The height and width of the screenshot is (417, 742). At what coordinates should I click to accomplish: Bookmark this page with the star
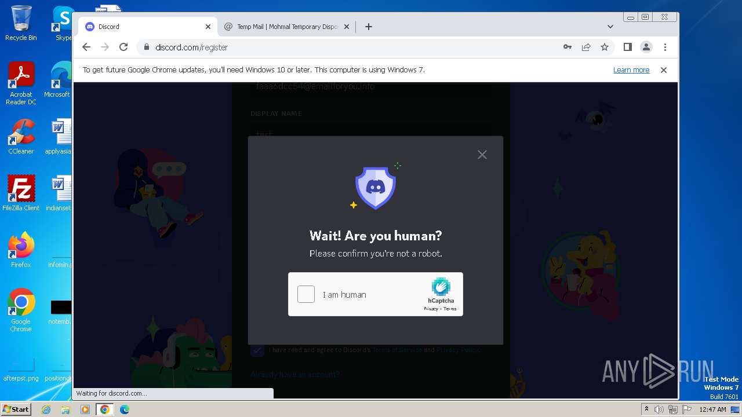[605, 47]
